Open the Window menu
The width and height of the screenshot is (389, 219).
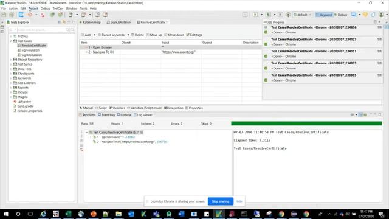(72, 9)
